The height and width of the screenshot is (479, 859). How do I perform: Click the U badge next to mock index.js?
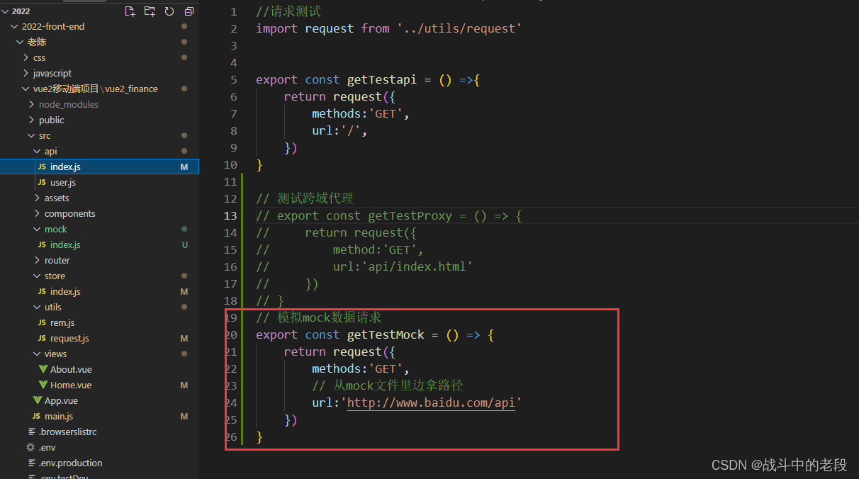[184, 244]
